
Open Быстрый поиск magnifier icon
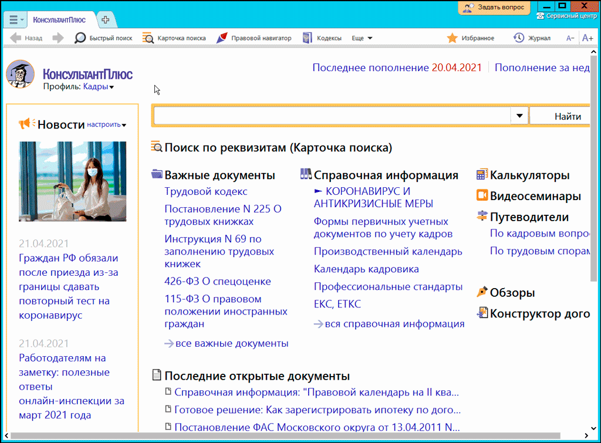pyautogui.click(x=80, y=38)
